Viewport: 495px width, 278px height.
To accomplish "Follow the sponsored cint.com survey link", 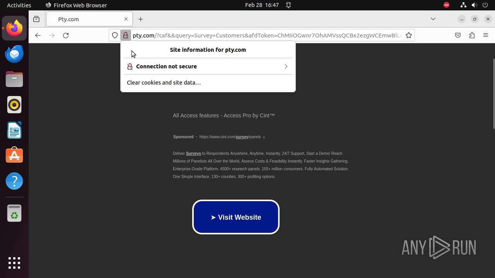I will coord(230,137).
